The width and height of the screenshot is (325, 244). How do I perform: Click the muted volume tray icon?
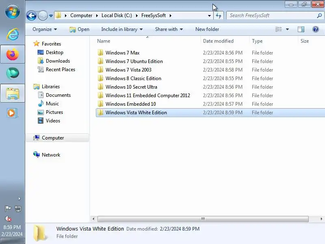click(8, 218)
